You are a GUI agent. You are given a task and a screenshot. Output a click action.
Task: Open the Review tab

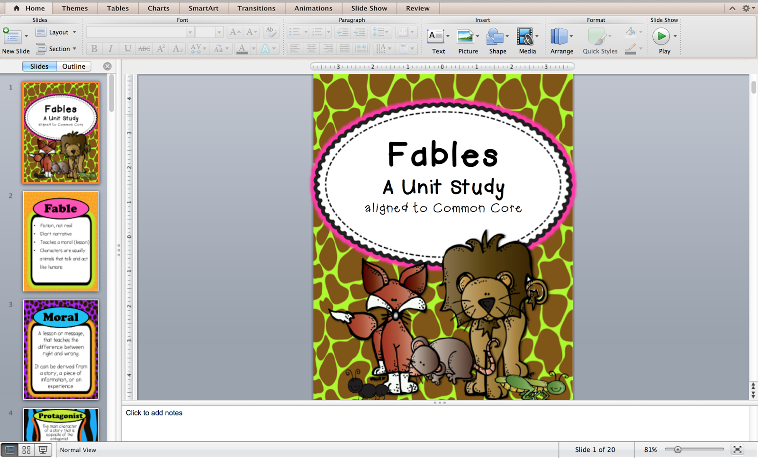click(418, 8)
